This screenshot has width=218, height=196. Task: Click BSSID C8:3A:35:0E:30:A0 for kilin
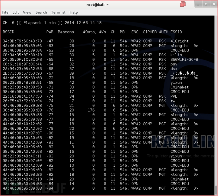coord(22,55)
